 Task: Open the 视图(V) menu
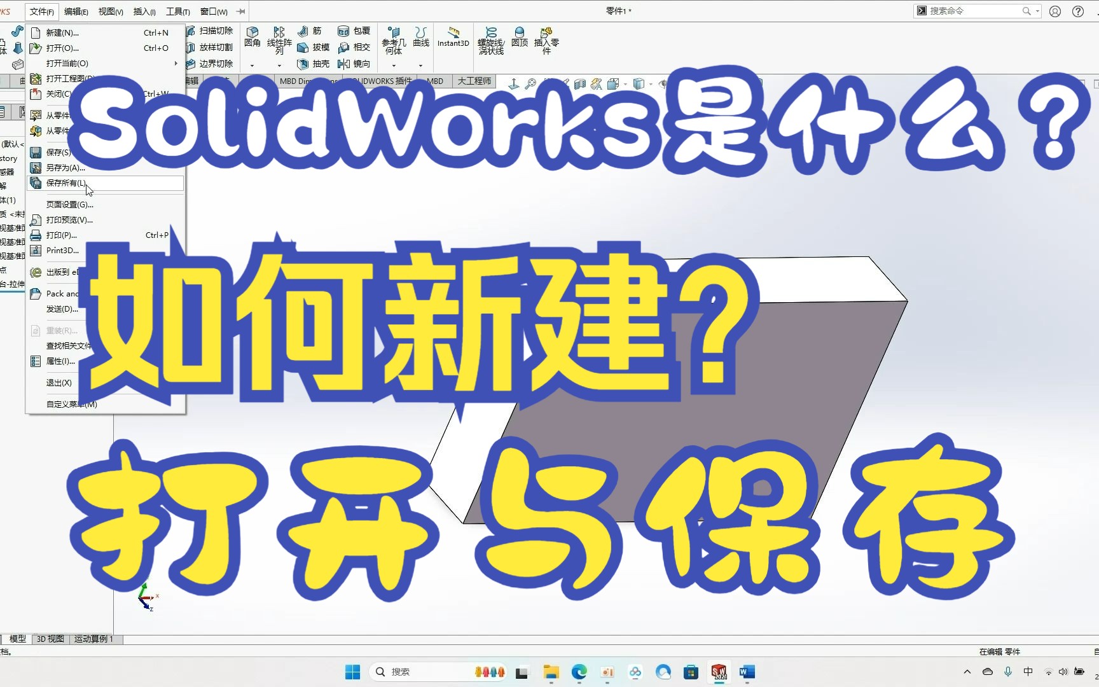click(111, 11)
